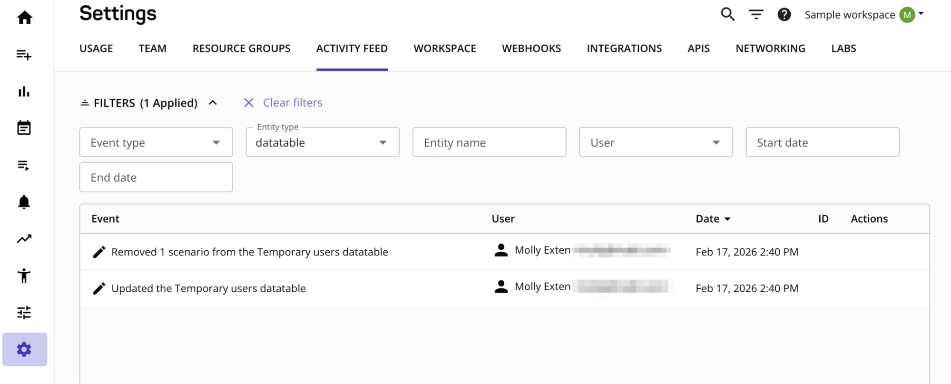Click the Entity name input field

489,142
